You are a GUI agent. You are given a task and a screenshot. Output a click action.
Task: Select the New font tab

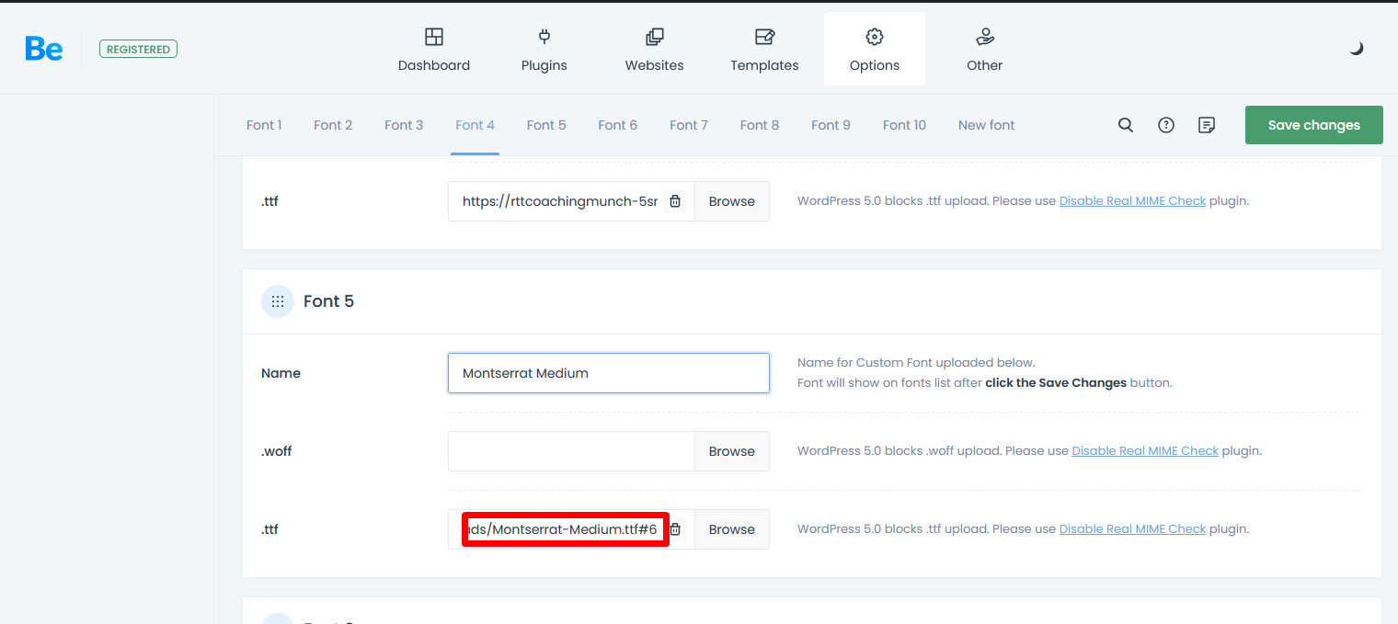pyautogui.click(x=986, y=125)
